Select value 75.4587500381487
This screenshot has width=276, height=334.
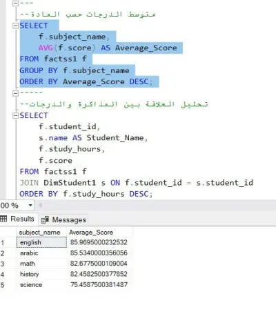click(99, 284)
